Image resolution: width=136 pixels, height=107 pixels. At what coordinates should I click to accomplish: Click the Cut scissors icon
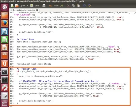(68, 6)
